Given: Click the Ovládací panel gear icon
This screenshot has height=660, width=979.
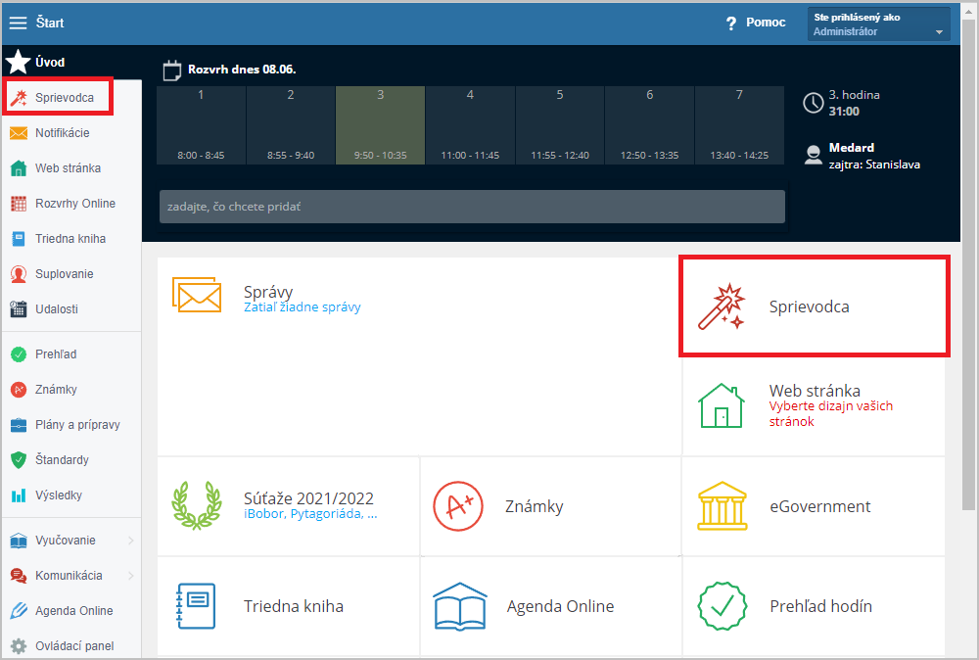Looking at the screenshot, I should pos(19,645).
